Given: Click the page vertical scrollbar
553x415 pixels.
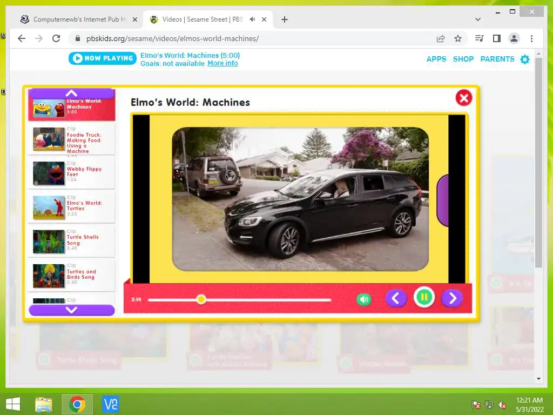Looking at the screenshot, I should 538,162.
